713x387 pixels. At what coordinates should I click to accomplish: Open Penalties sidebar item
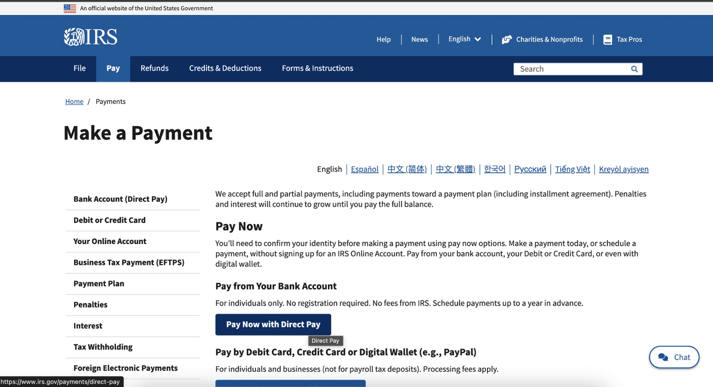[x=133, y=305]
